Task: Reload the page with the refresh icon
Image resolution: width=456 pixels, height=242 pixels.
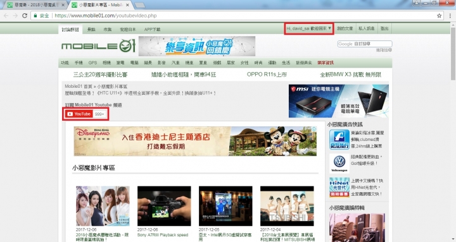Action: [25, 16]
